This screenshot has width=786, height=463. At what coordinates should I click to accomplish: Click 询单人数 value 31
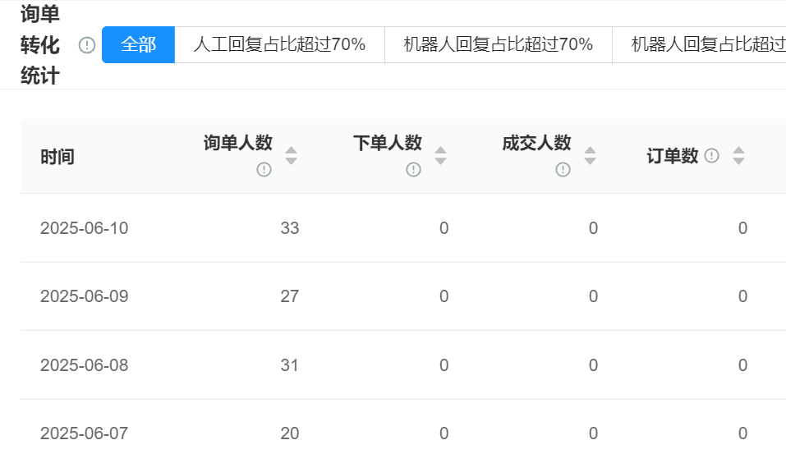(x=290, y=365)
